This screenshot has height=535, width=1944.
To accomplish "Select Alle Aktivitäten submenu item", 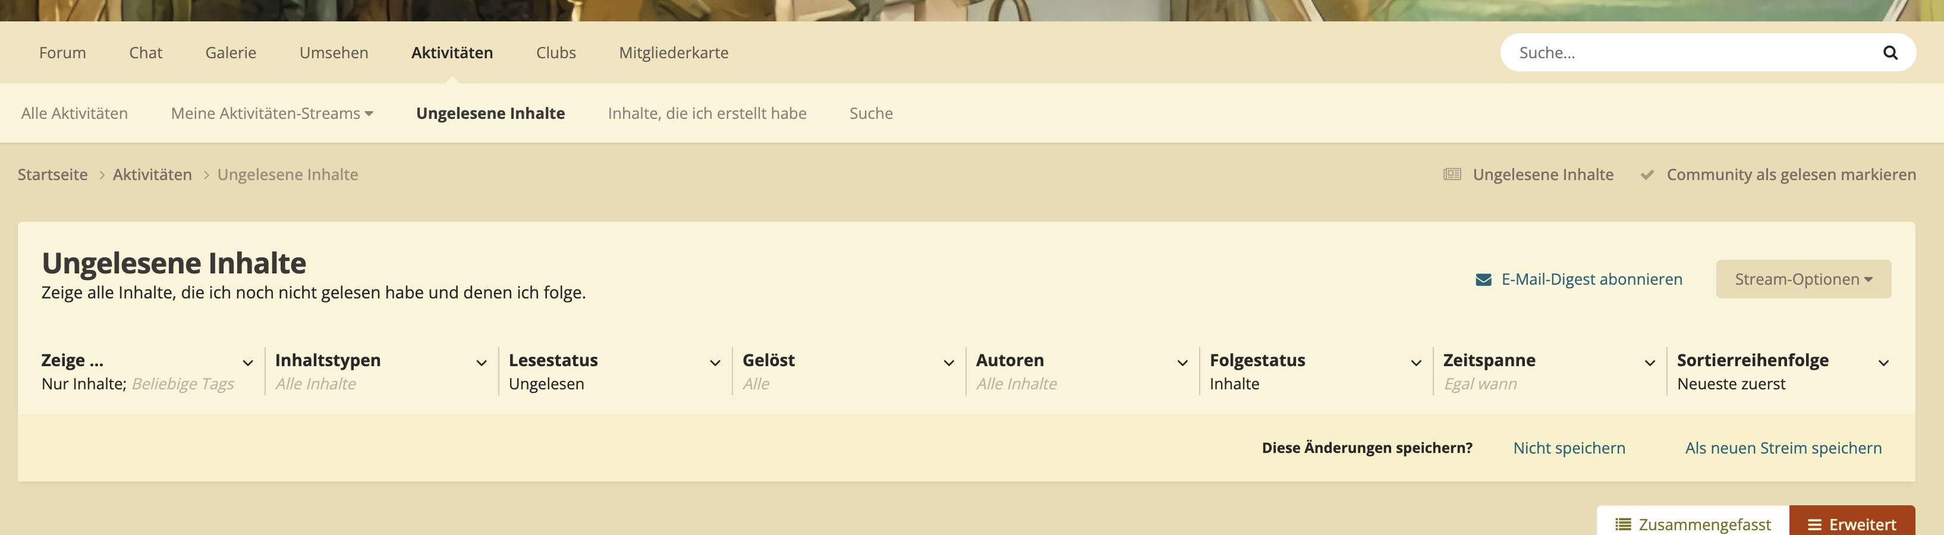I will pyautogui.click(x=74, y=113).
